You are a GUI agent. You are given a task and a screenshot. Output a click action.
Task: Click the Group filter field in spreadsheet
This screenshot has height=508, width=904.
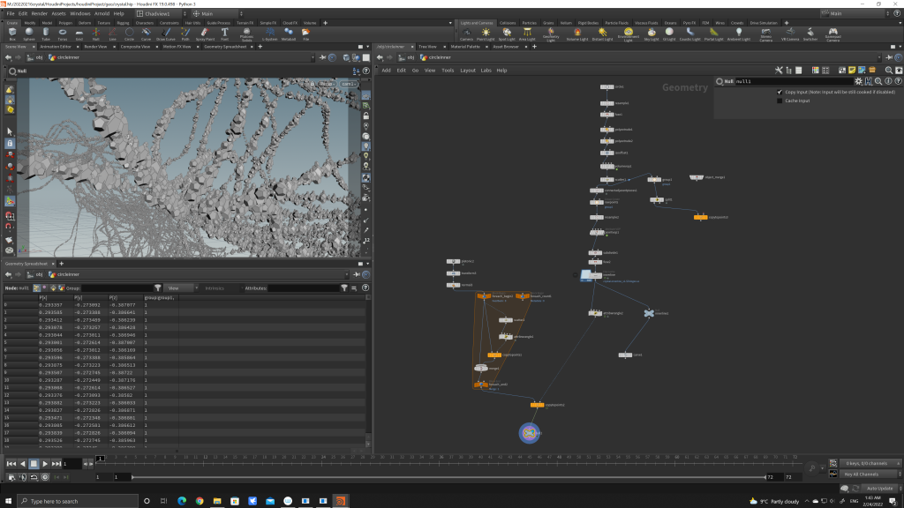tap(117, 288)
